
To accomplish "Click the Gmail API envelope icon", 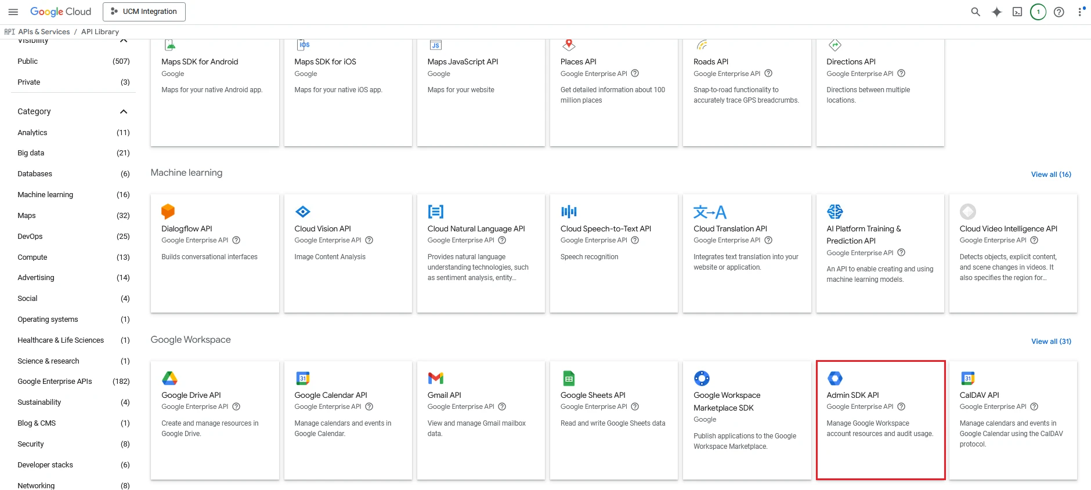I will click(436, 378).
